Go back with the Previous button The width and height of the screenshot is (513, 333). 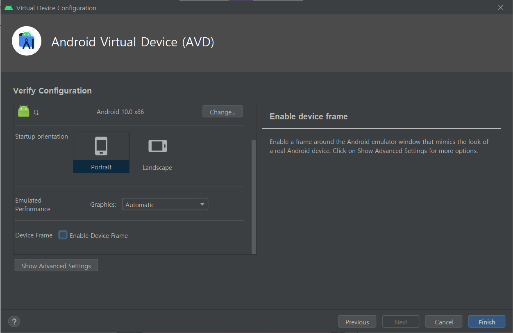tap(357, 322)
